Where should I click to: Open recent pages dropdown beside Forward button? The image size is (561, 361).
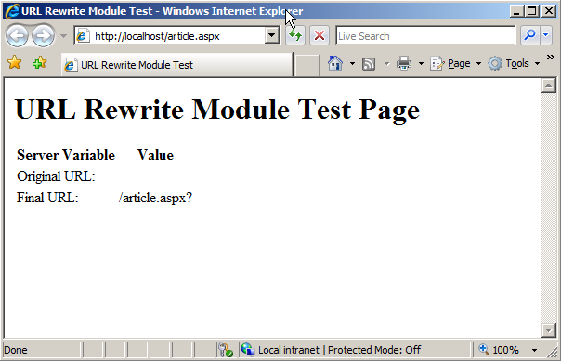tap(63, 36)
